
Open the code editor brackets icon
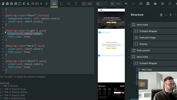[x=37, y=4]
